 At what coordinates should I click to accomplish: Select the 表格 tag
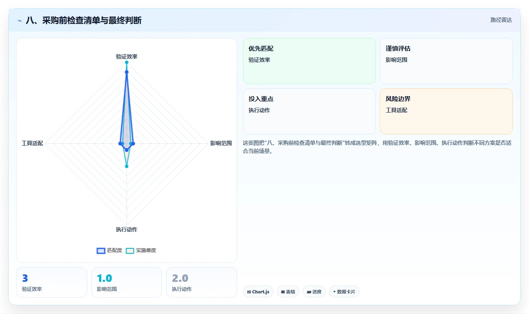pyautogui.click(x=288, y=292)
